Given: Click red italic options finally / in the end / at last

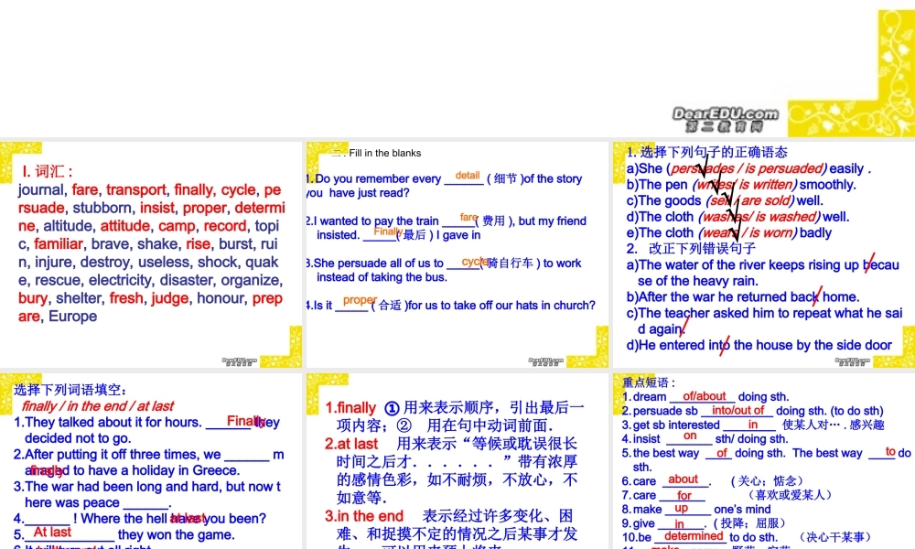Looking at the screenshot, I should coord(98,406).
